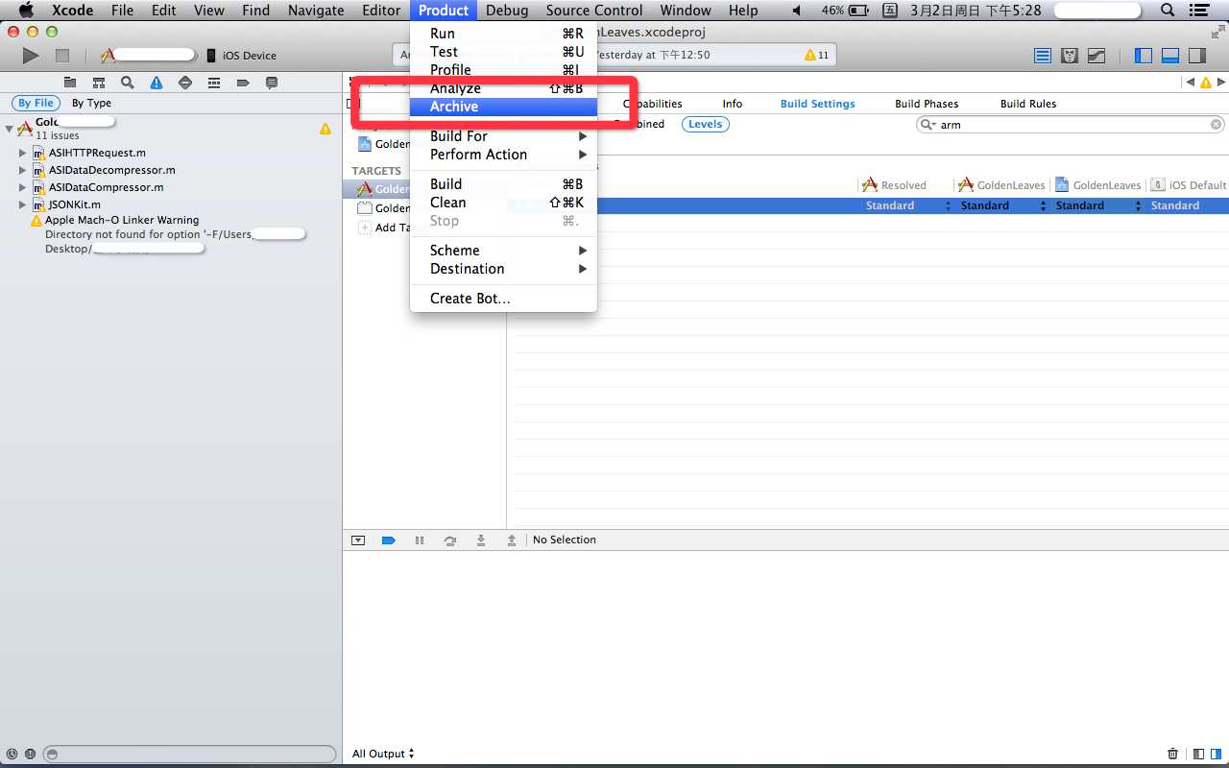The width and height of the screenshot is (1229, 768).
Task: Open the debug navigator lines icon
Action: tap(214, 83)
